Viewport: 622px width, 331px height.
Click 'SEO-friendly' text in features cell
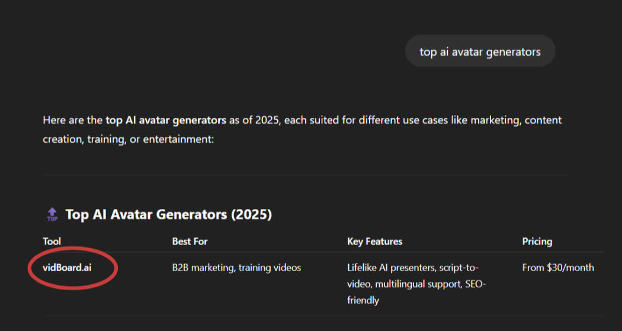416,292
